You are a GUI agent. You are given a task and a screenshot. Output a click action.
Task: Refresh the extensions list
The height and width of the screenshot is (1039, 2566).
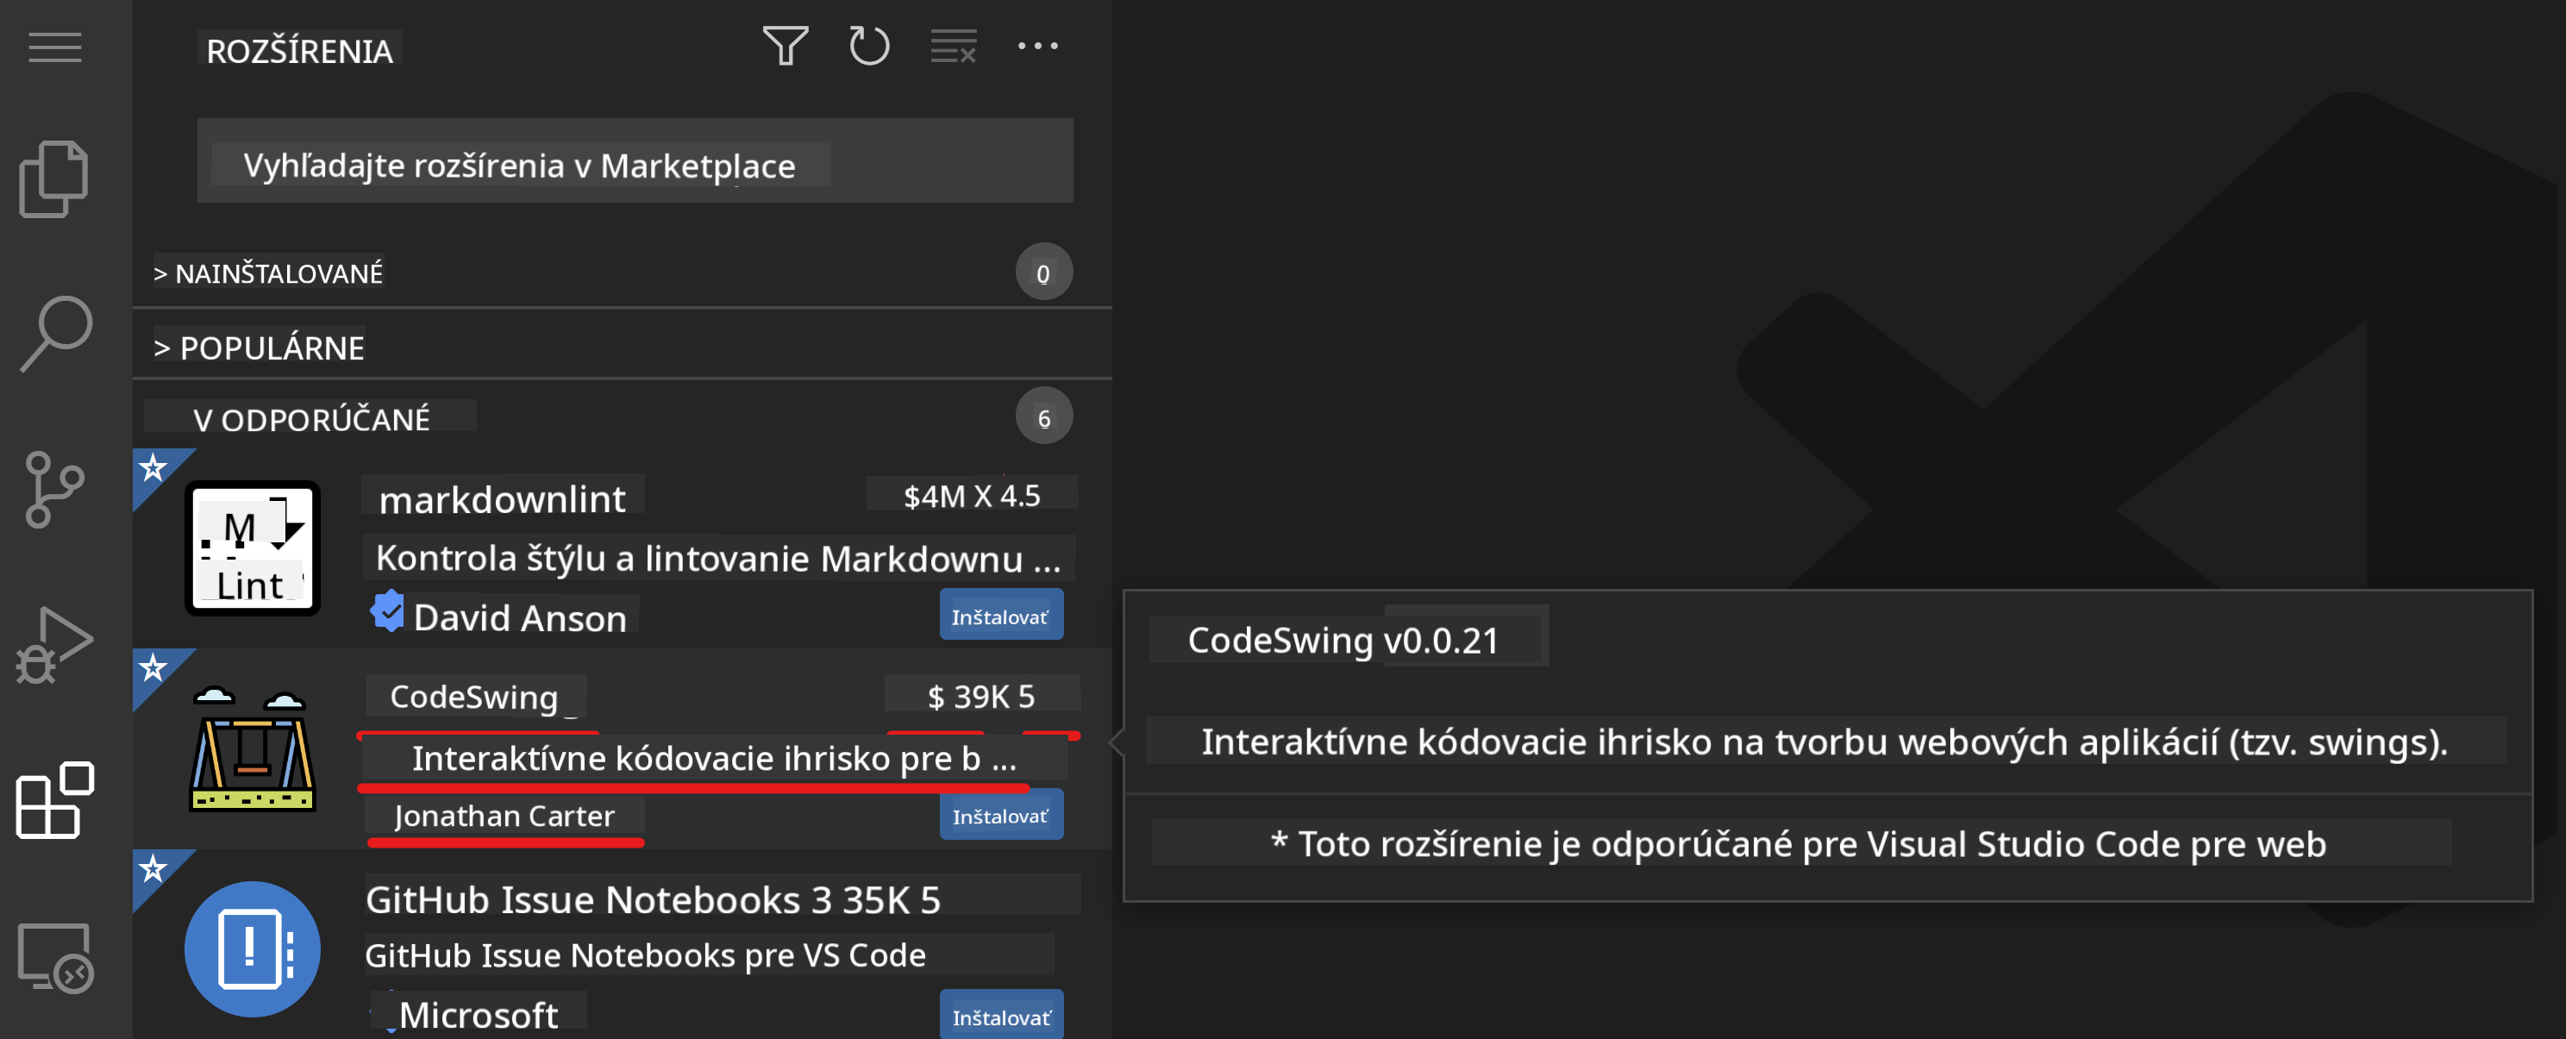pos(868,46)
